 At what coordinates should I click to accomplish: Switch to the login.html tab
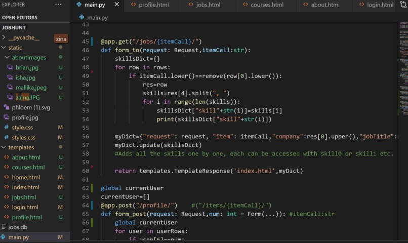(x=377, y=5)
